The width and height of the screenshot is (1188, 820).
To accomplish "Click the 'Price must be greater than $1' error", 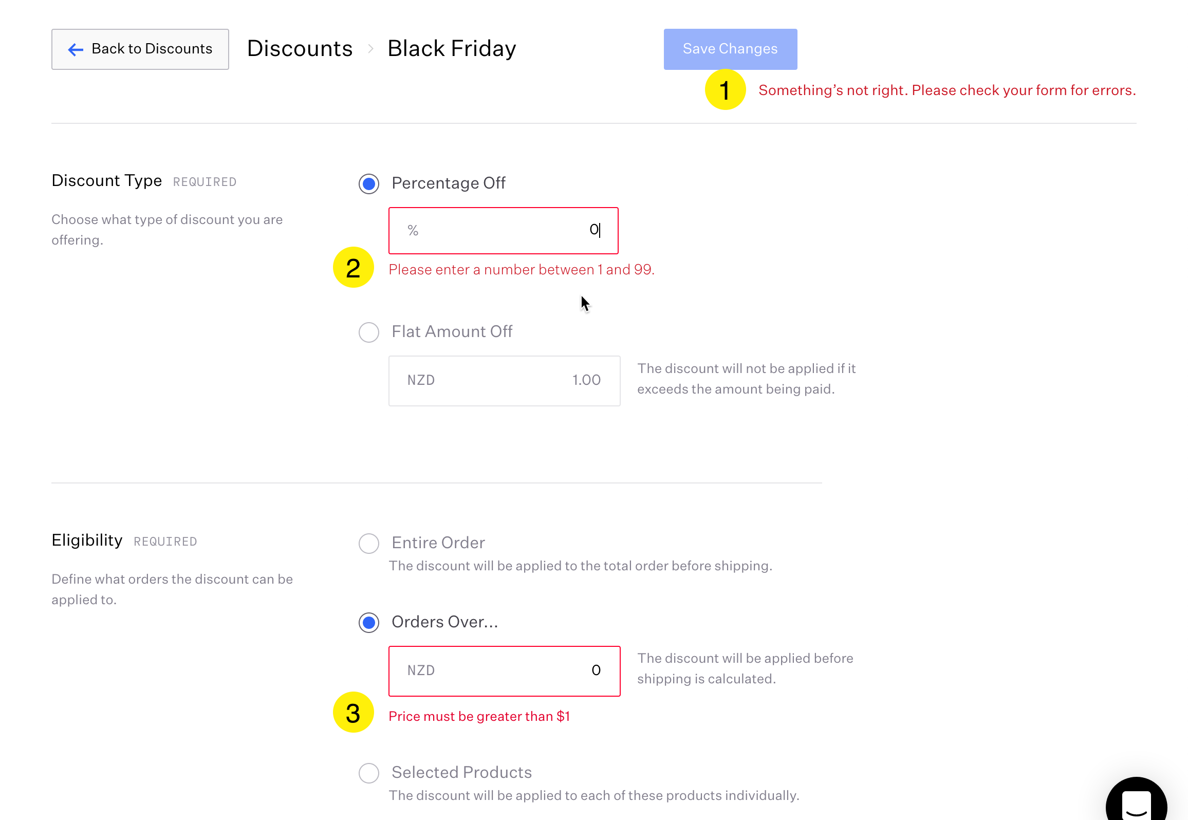I will pyautogui.click(x=479, y=716).
